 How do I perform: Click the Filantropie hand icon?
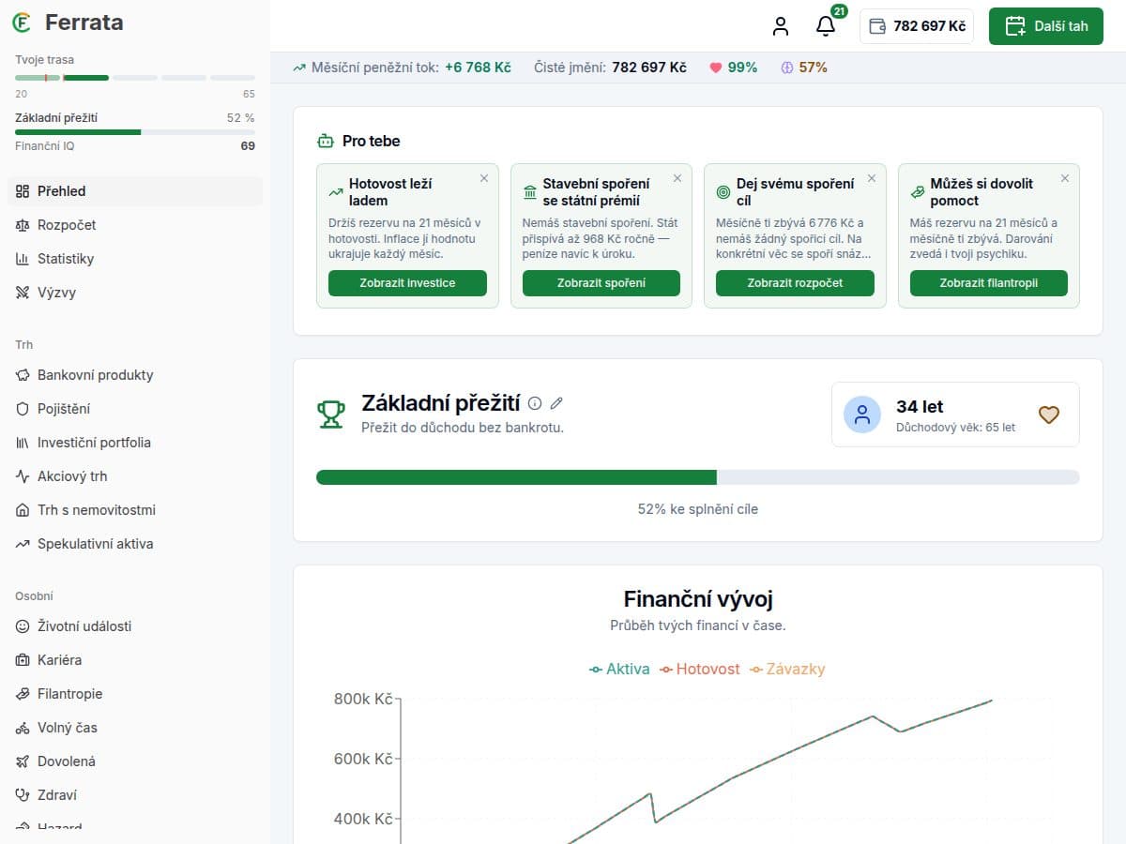click(23, 694)
